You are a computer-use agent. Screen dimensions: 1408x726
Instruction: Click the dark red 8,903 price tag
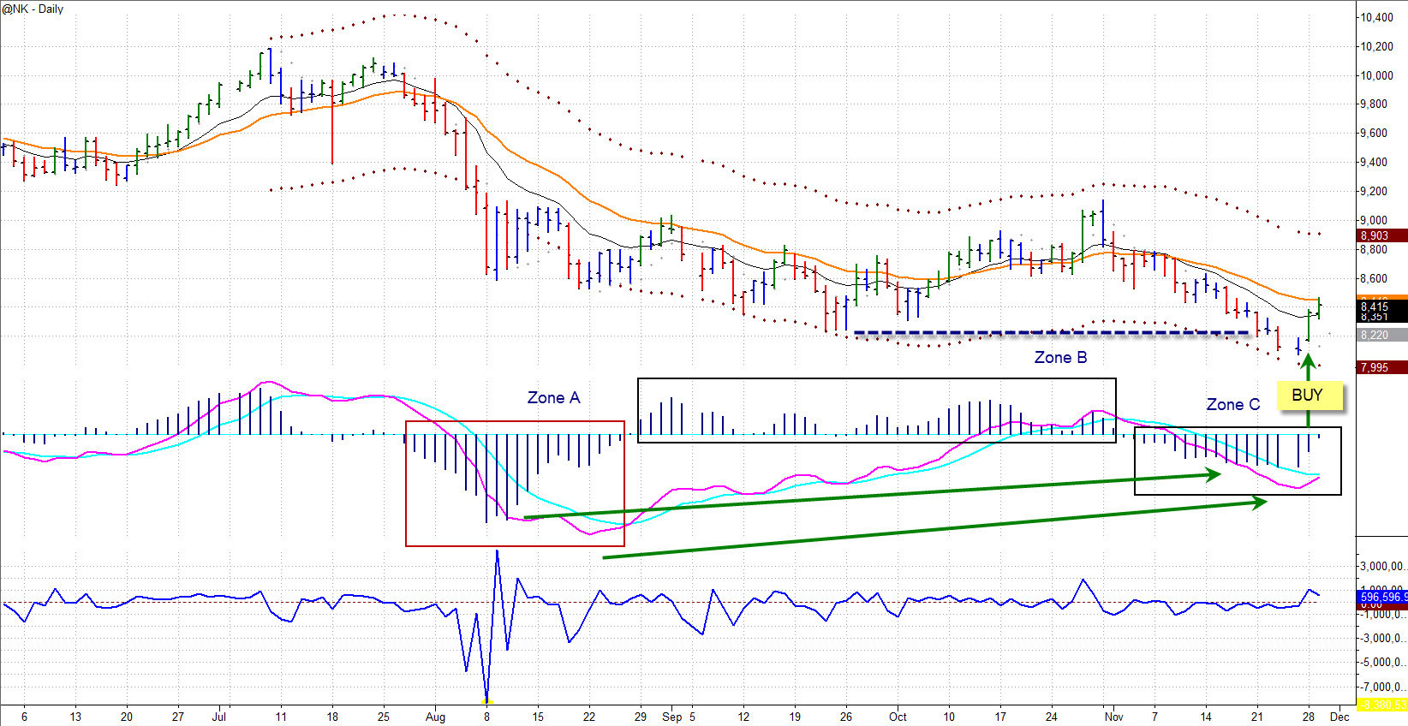(1375, 235)
